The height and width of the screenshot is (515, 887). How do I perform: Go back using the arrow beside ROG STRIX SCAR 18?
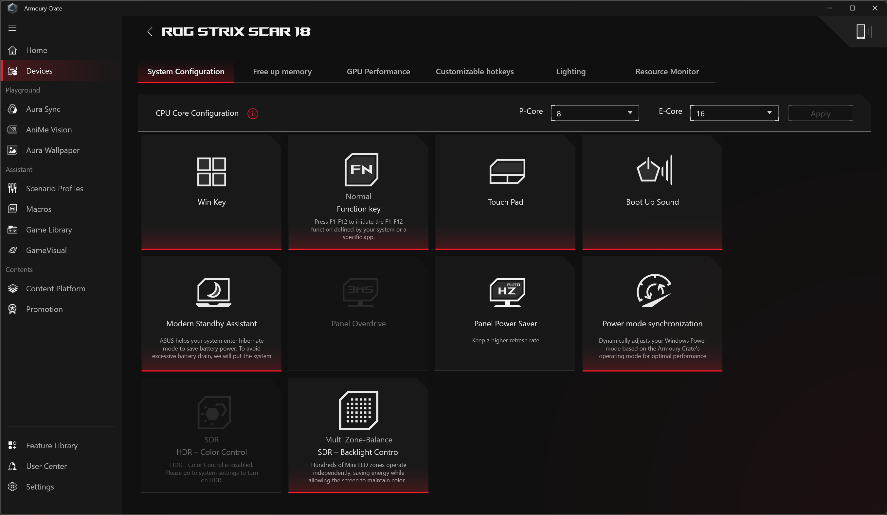150,32
